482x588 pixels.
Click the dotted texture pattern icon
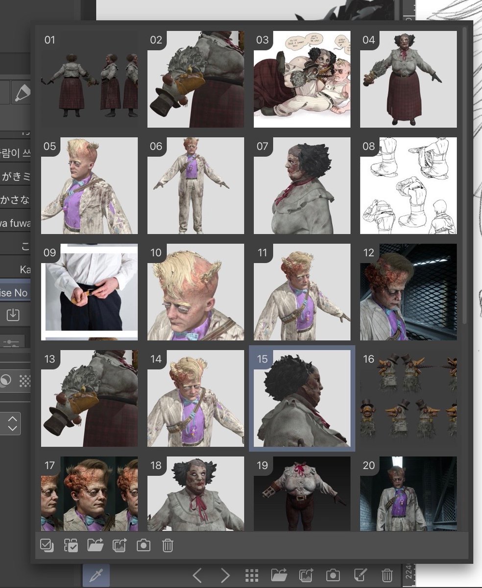tap(24, 381)
